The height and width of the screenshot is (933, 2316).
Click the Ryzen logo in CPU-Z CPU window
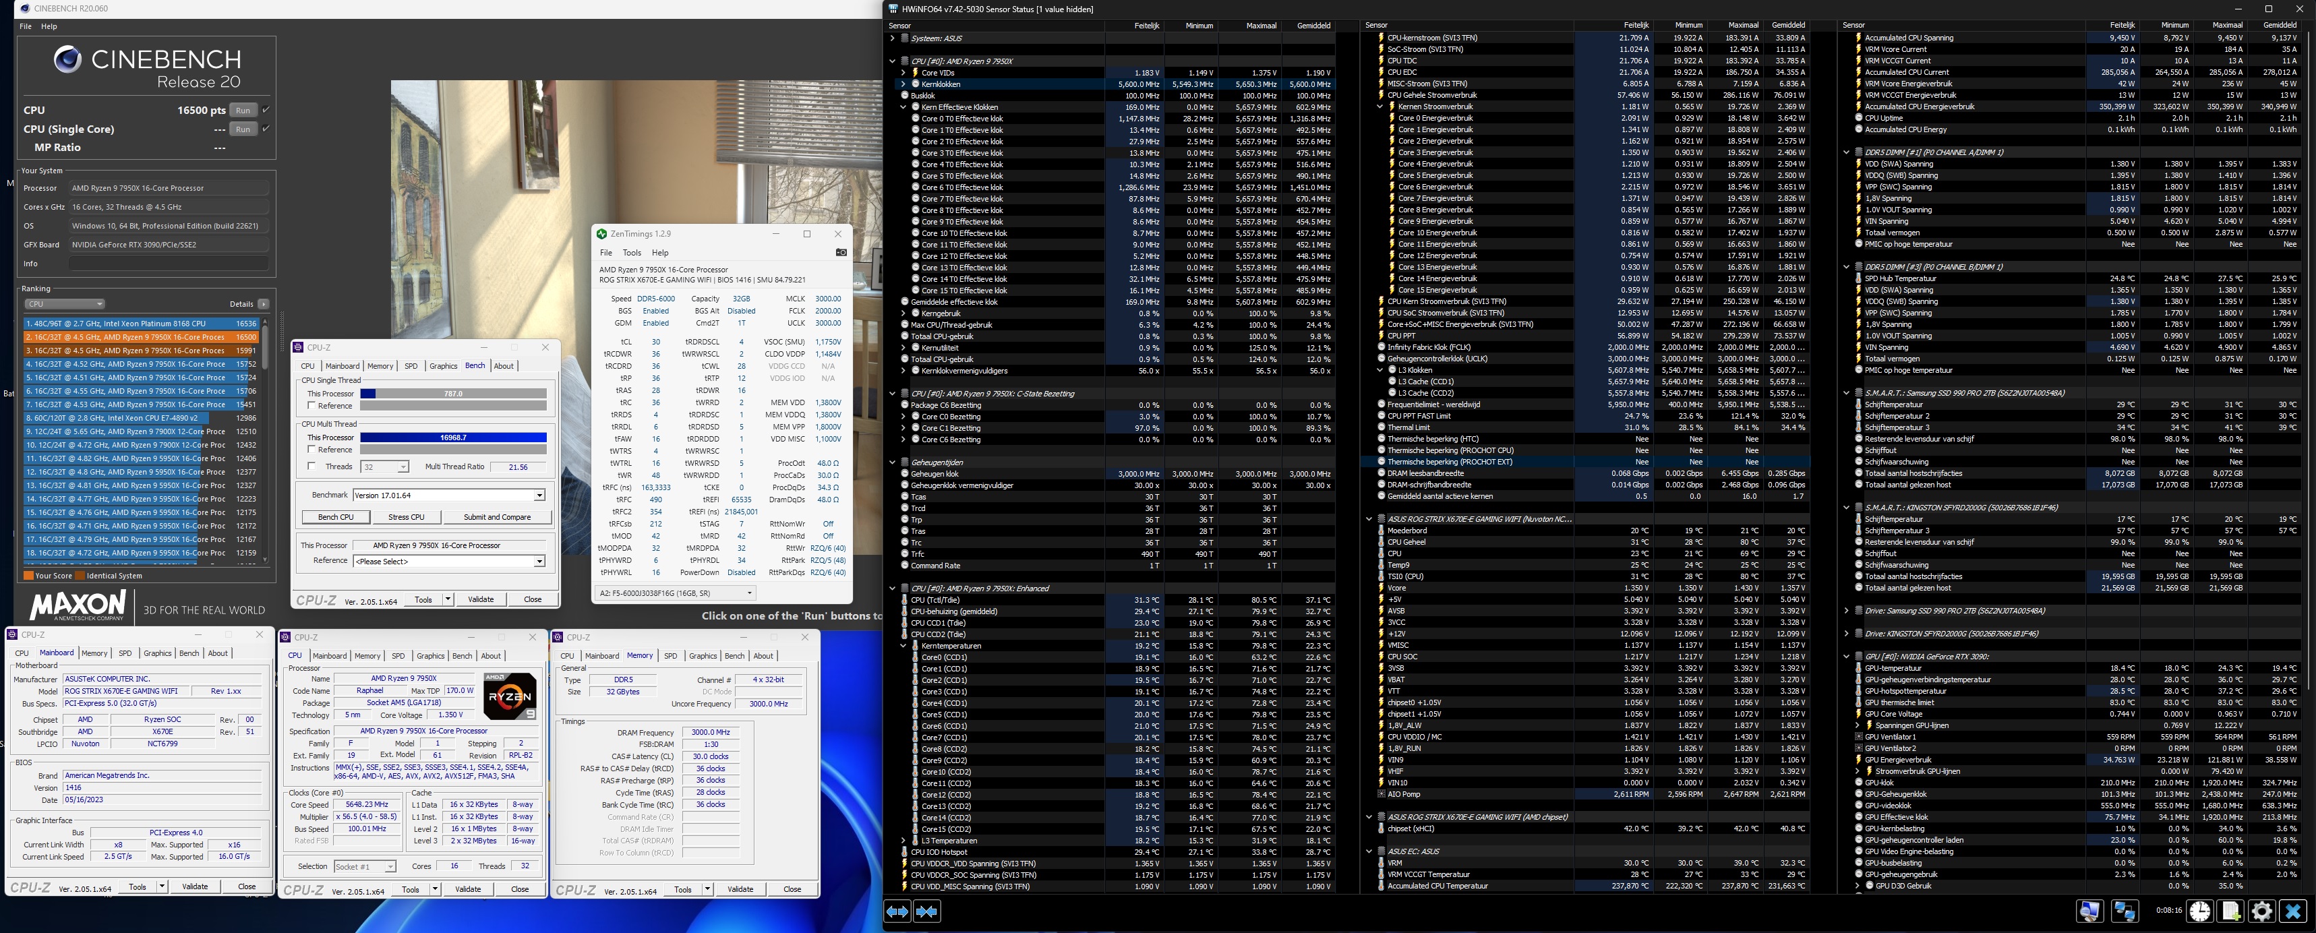510,696
